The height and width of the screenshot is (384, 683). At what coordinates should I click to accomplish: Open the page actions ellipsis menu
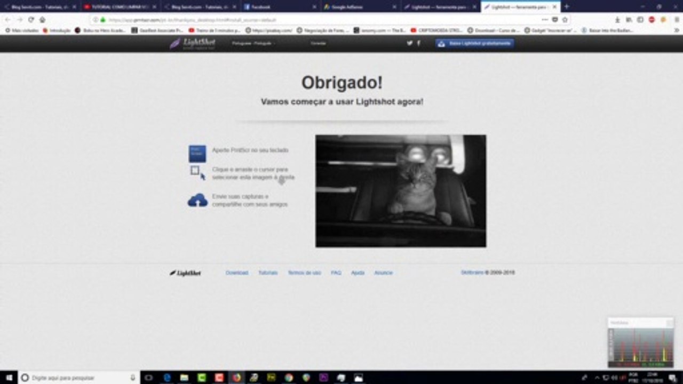[544, 20]
